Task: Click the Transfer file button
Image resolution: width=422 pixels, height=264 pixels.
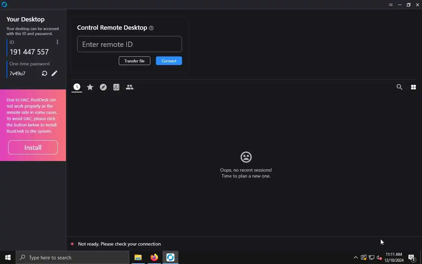Action: pyautogui.click(x=135, y=61)
